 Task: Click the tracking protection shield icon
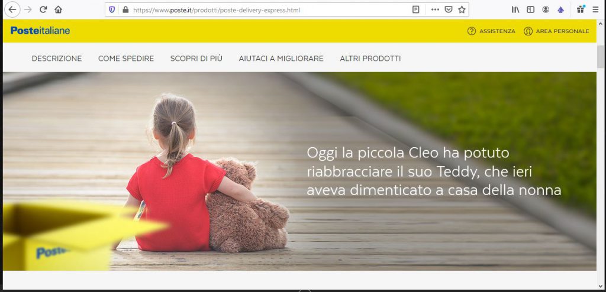click(x=112, y=10)
